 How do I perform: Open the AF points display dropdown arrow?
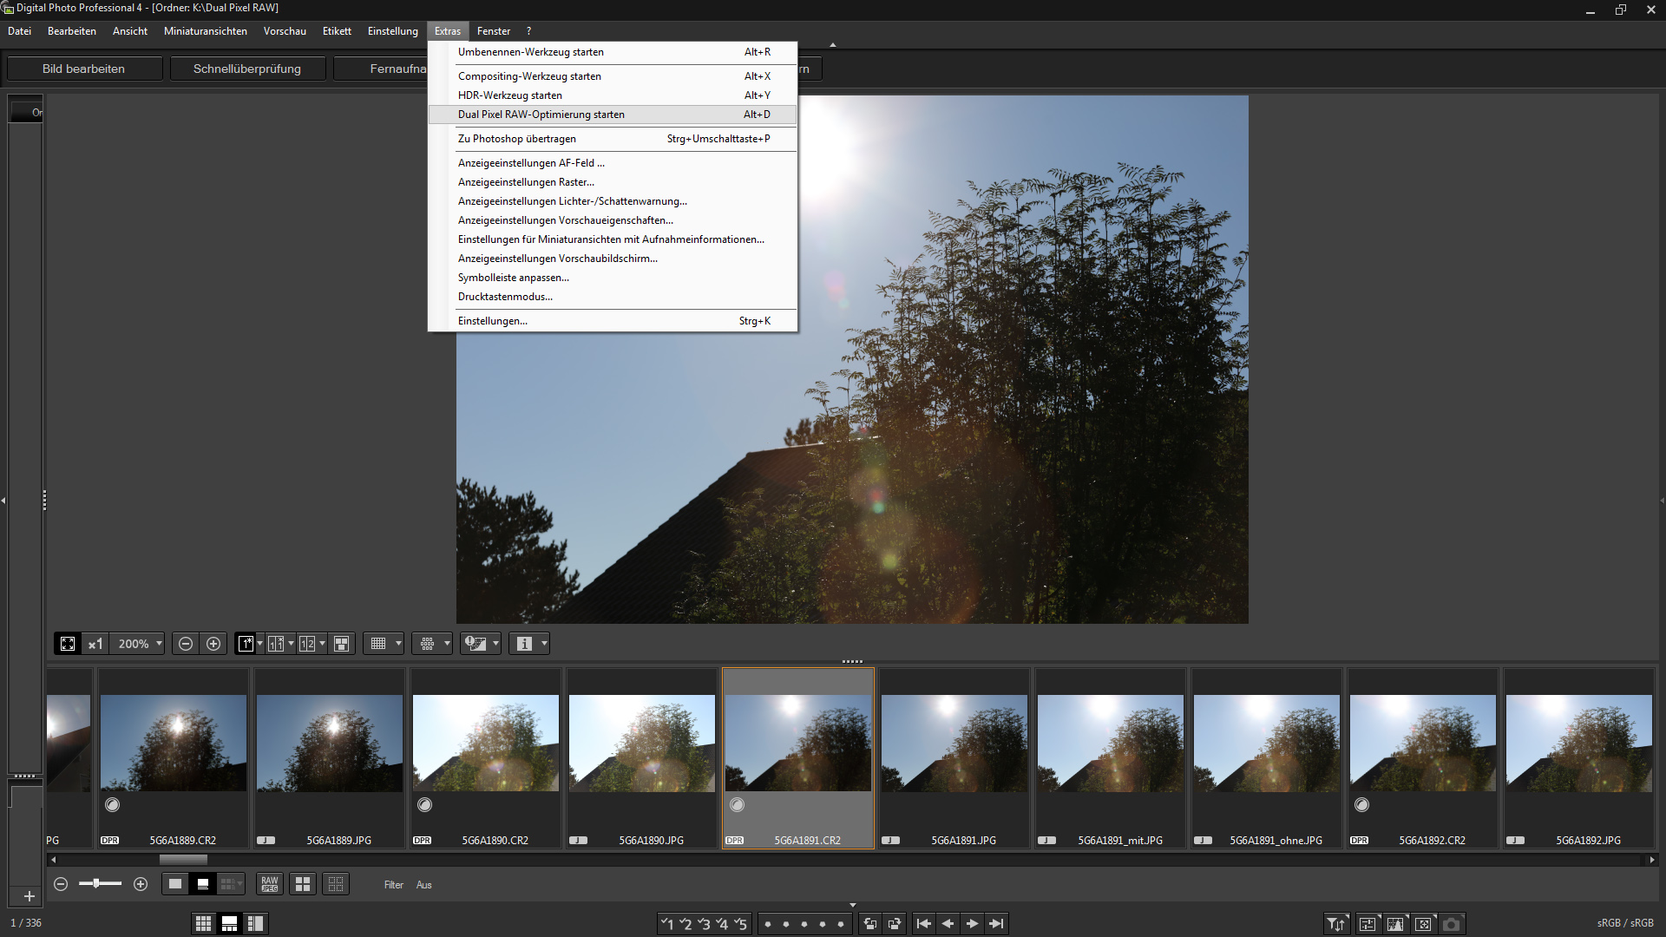pos(447,644)
